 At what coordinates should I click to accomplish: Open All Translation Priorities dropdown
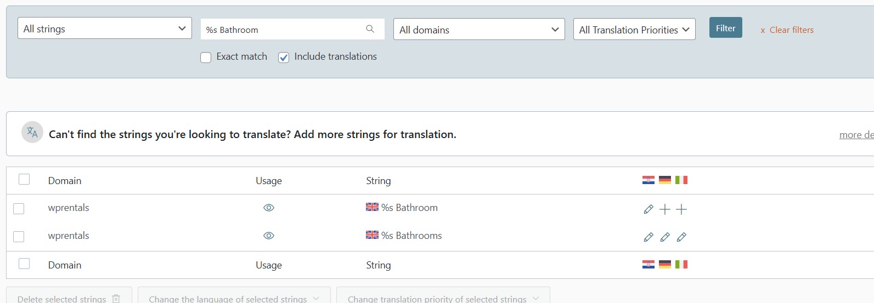[x=634, y=30]
